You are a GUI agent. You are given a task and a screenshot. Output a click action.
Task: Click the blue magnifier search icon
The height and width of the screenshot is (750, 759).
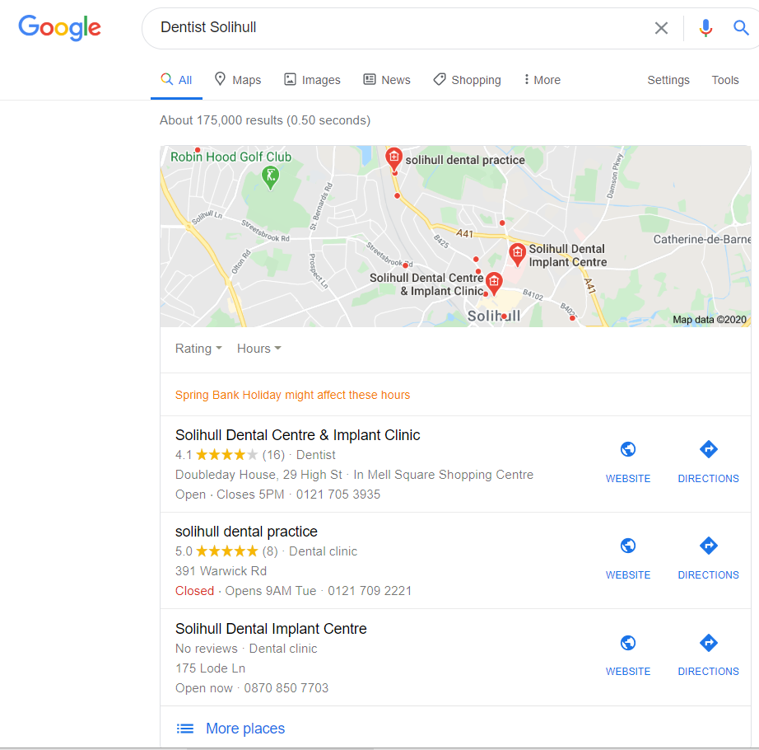click(x=741, y=28)
